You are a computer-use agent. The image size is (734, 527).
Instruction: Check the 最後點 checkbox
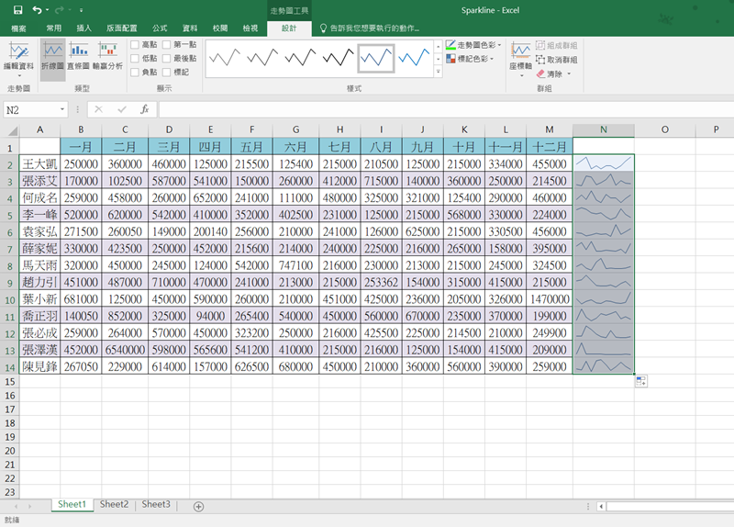167,58
